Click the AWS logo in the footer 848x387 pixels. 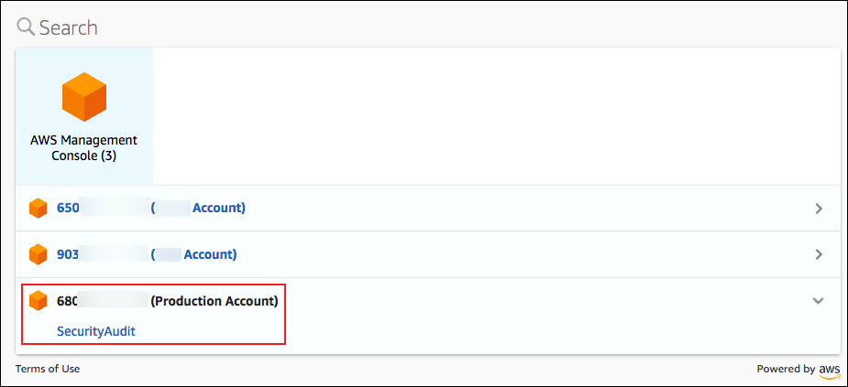(x=830, y=370)
